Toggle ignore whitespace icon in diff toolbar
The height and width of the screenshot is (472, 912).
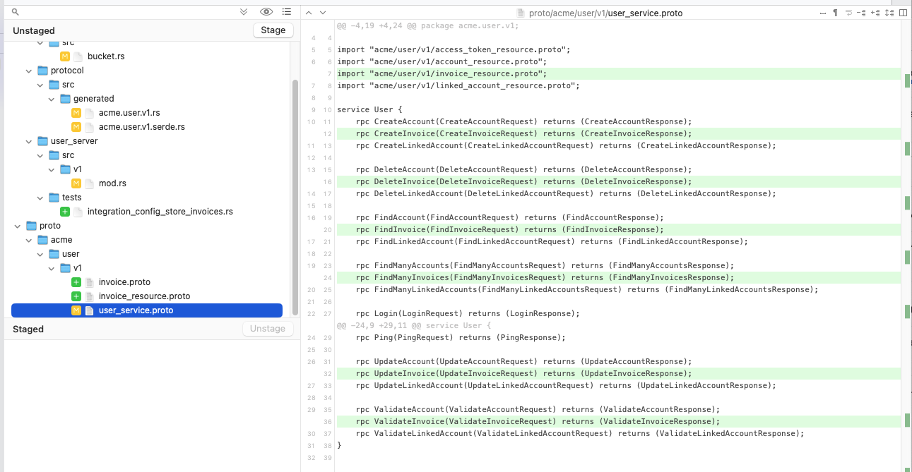822,13
